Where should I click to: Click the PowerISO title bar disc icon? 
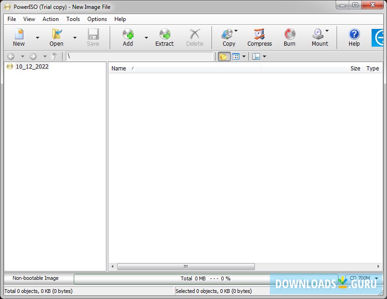click(x=7, y=7)
